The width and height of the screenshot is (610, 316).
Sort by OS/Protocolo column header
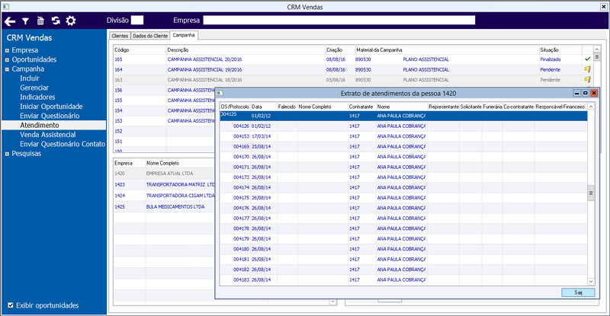pos(235,107)
